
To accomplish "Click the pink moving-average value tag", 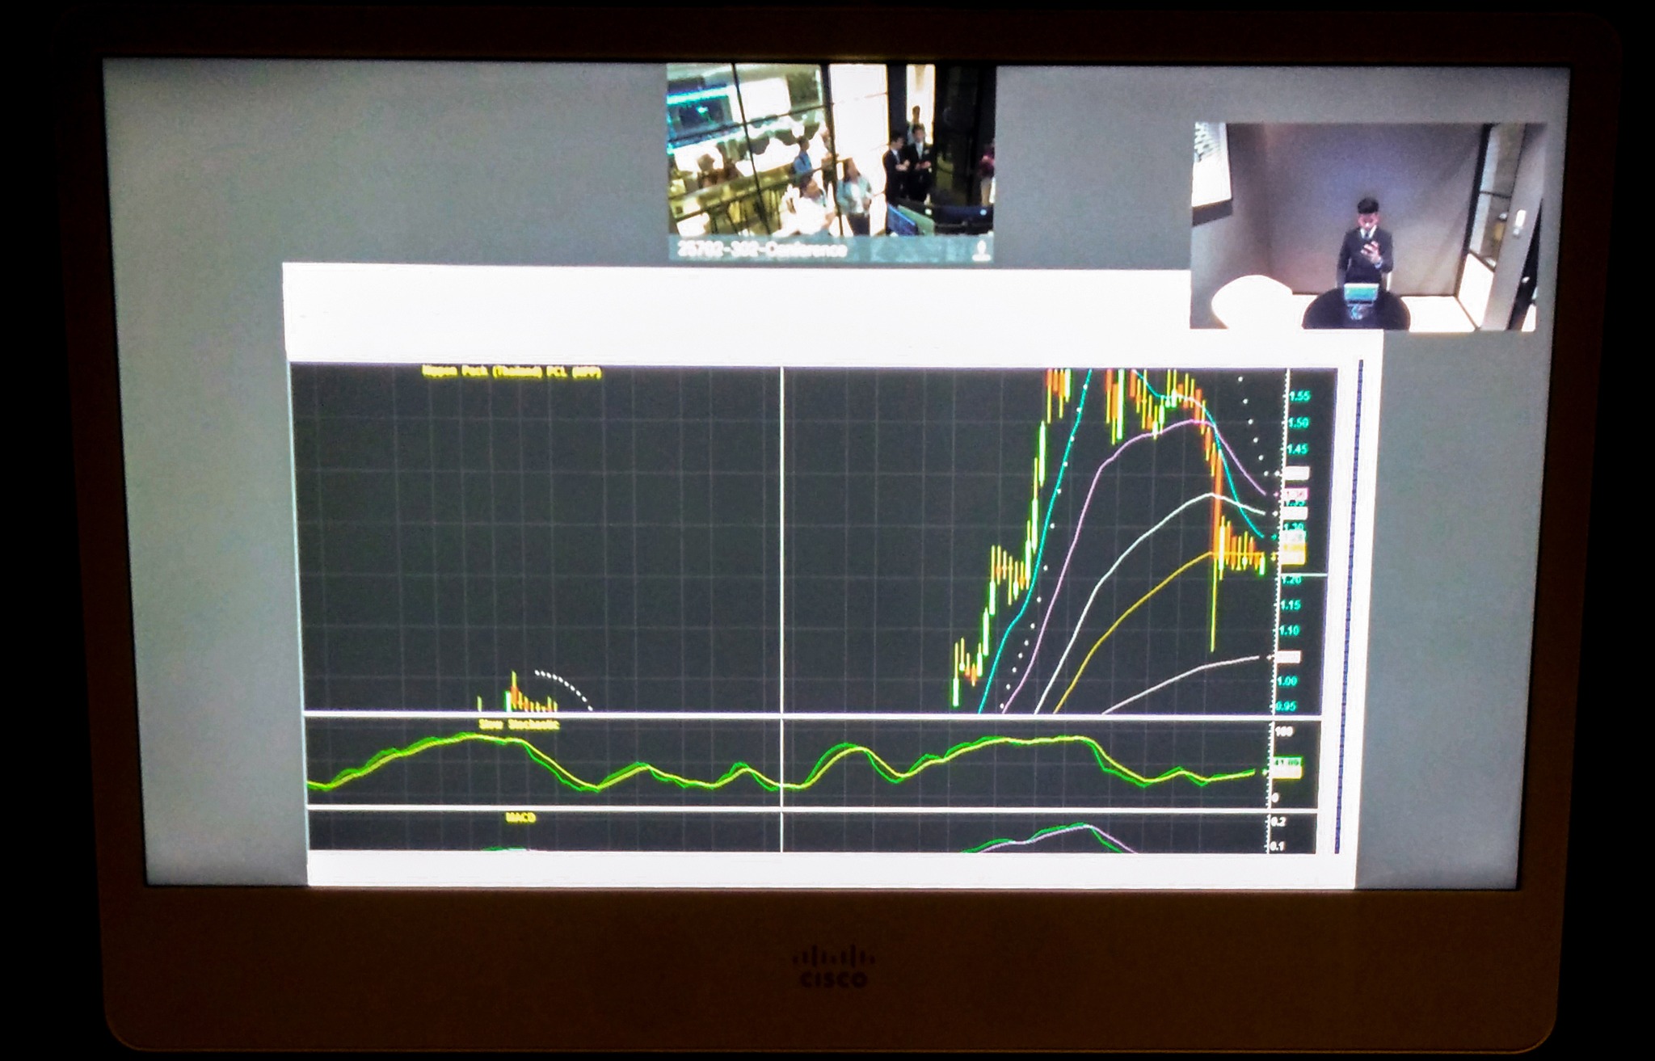I will (1295, 494).
